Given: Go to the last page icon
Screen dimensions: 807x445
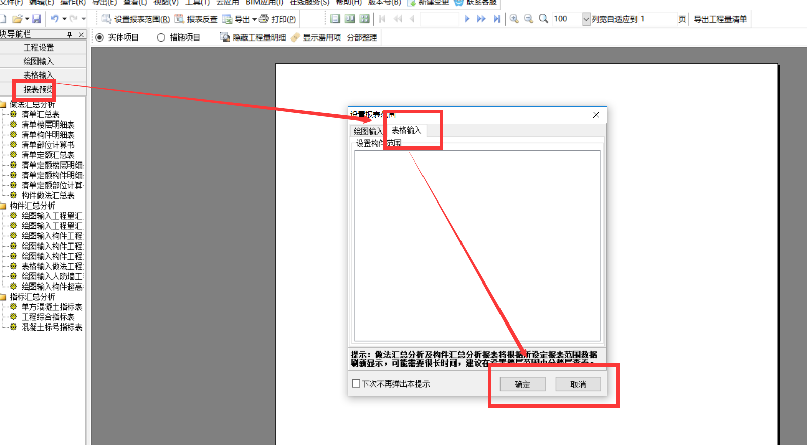Looking at the screenshot, I should point(496,19).
